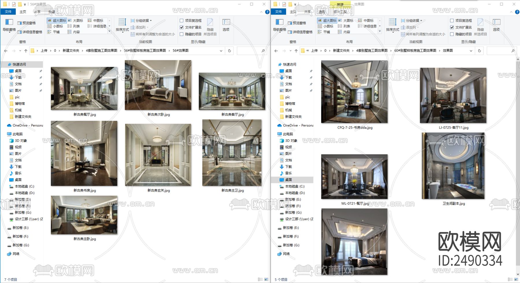Screen dimensions: 520x283
Task: Switch right window to 大图标 view
Action: (346, 21)
